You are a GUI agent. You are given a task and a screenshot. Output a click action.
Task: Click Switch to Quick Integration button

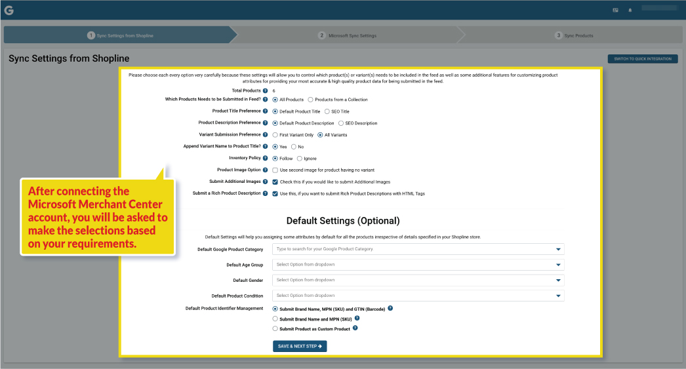point(643,58)
